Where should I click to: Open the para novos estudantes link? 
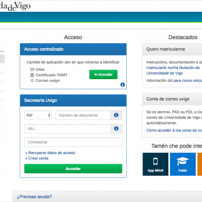(187, 81)
